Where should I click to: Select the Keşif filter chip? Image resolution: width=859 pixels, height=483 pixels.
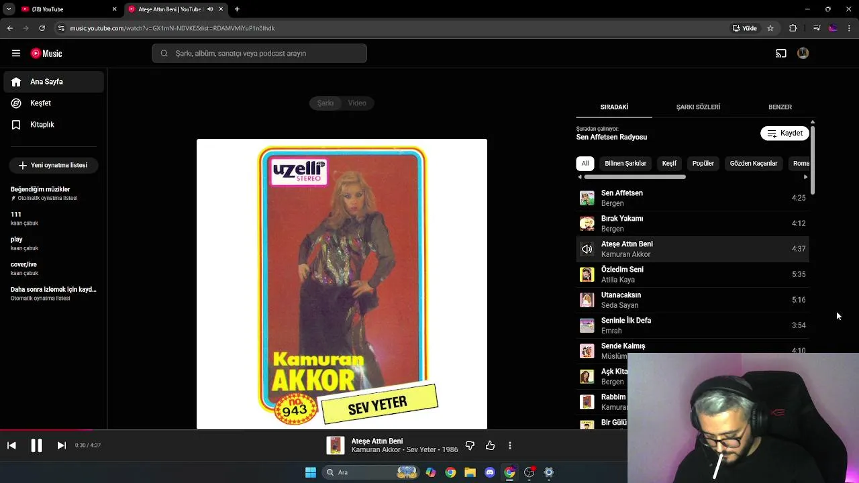click(x=669, y=164)
